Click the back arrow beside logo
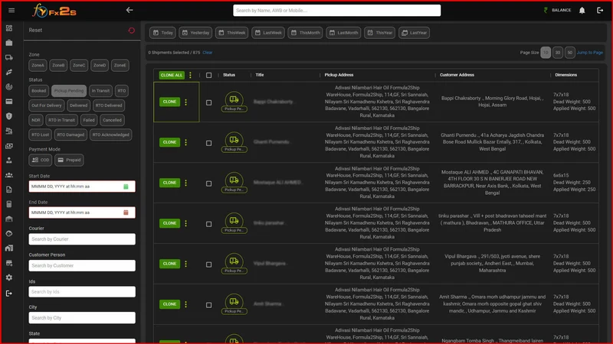This screenshot has width=613, height=344. pos(129,10)
